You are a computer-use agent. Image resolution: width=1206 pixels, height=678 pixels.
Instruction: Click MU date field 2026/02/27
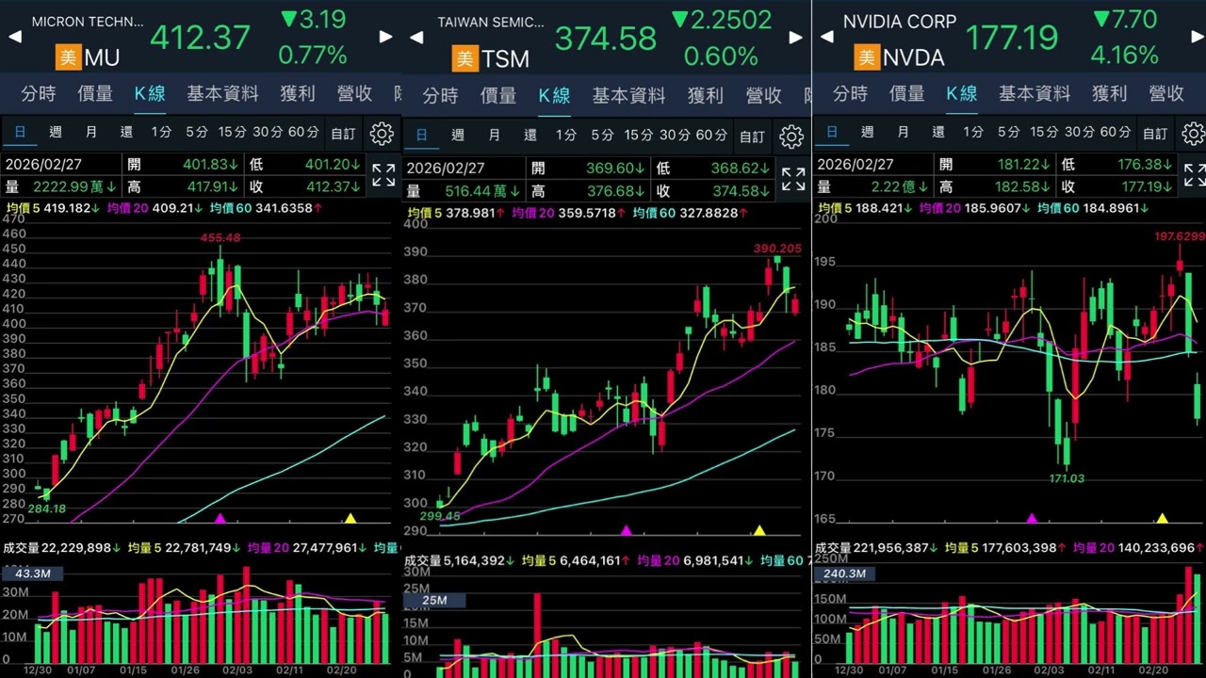click(x=45, y=164)
